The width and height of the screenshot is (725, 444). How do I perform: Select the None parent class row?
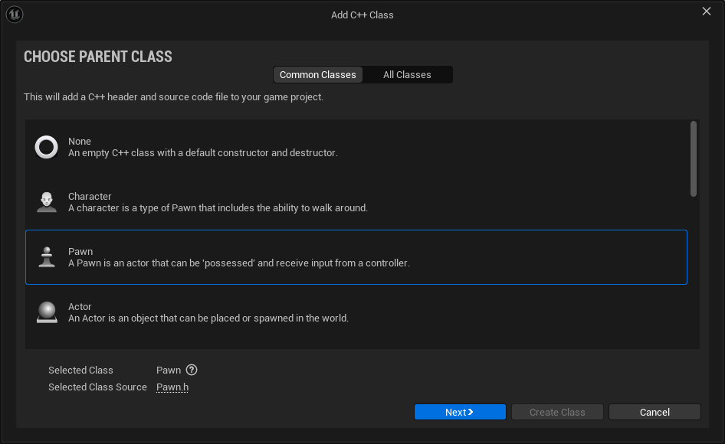[x=356, y=147]
